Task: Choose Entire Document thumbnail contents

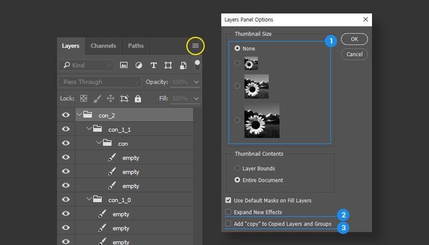Action: click(x=237, y=180)
